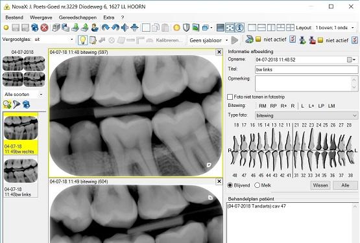The height and width of the screenshot is (243, 360).
Task: Open the ? help menu
Action: 123,17
